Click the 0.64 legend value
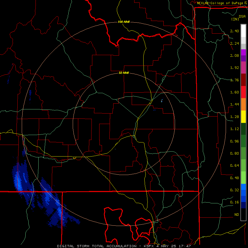Screen dimensions: 248x248 point(234,166)
